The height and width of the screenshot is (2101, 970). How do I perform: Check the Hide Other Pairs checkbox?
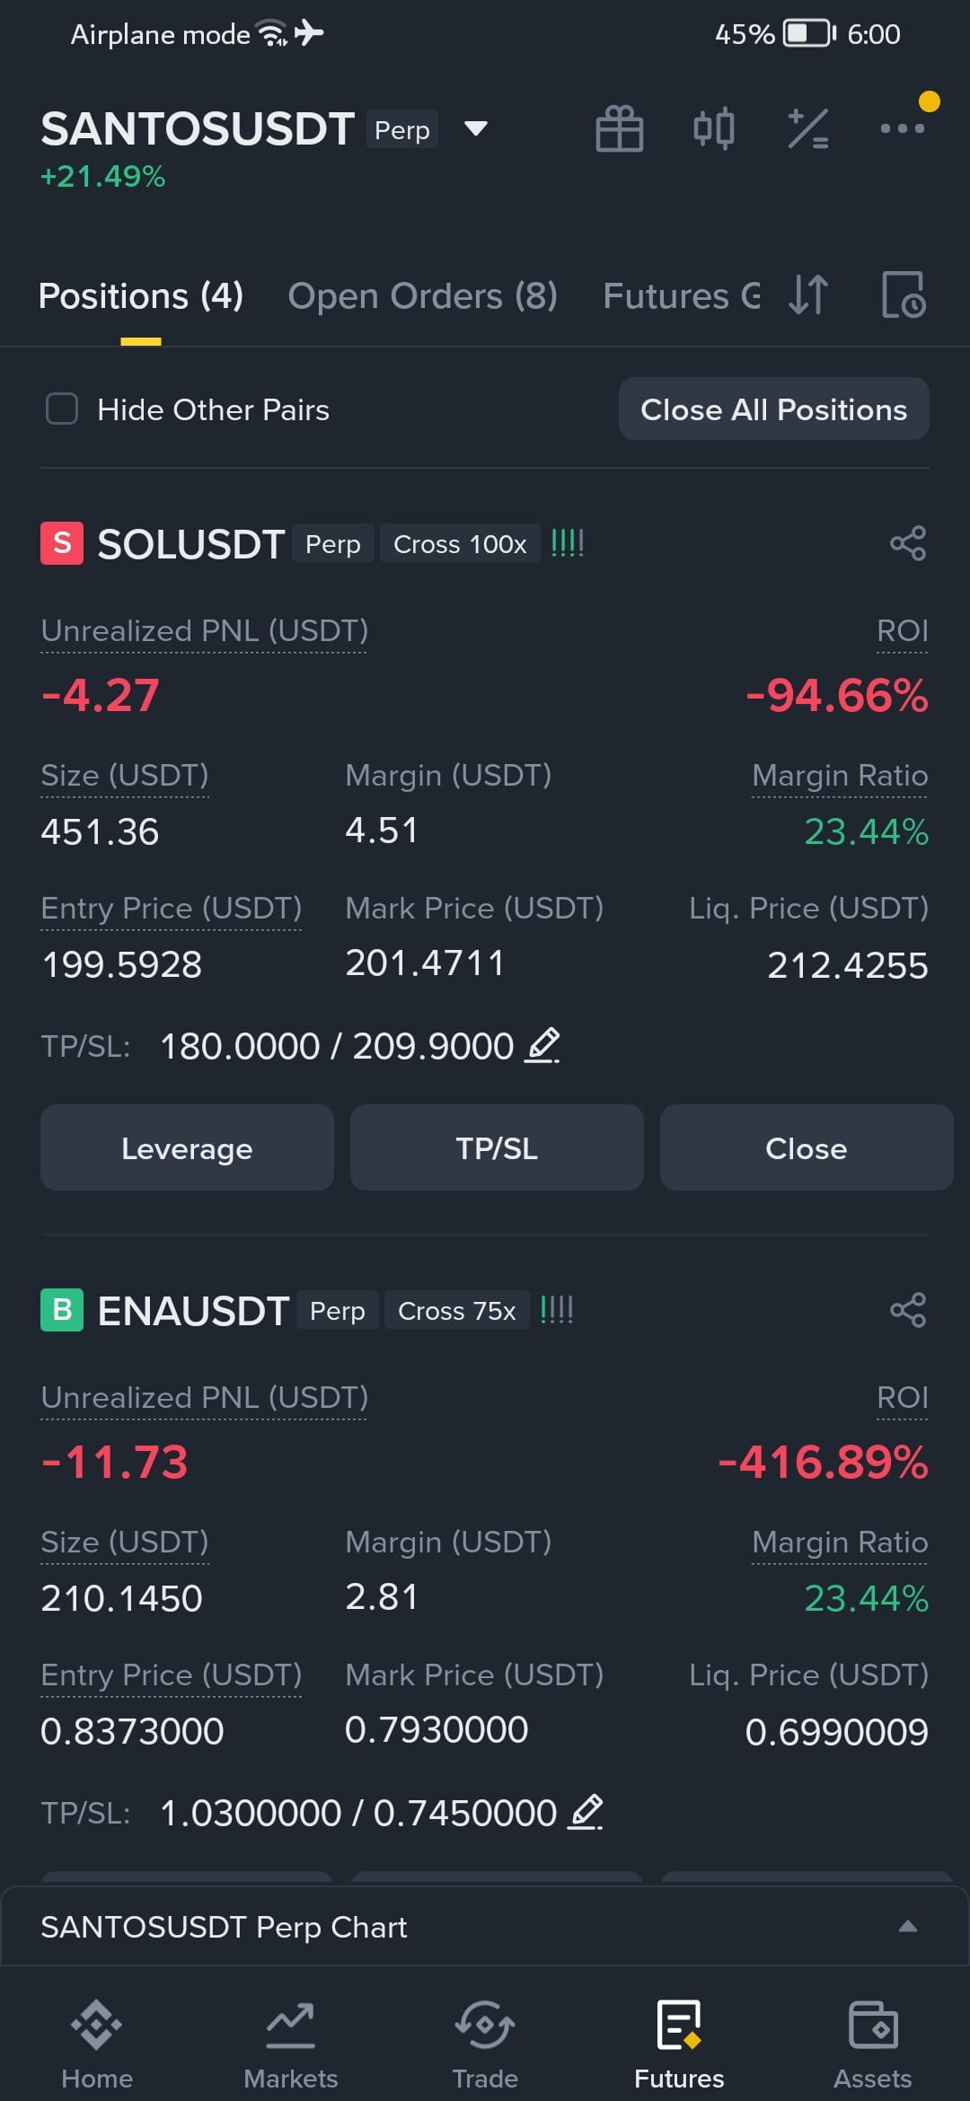click(x=62, y=409)
